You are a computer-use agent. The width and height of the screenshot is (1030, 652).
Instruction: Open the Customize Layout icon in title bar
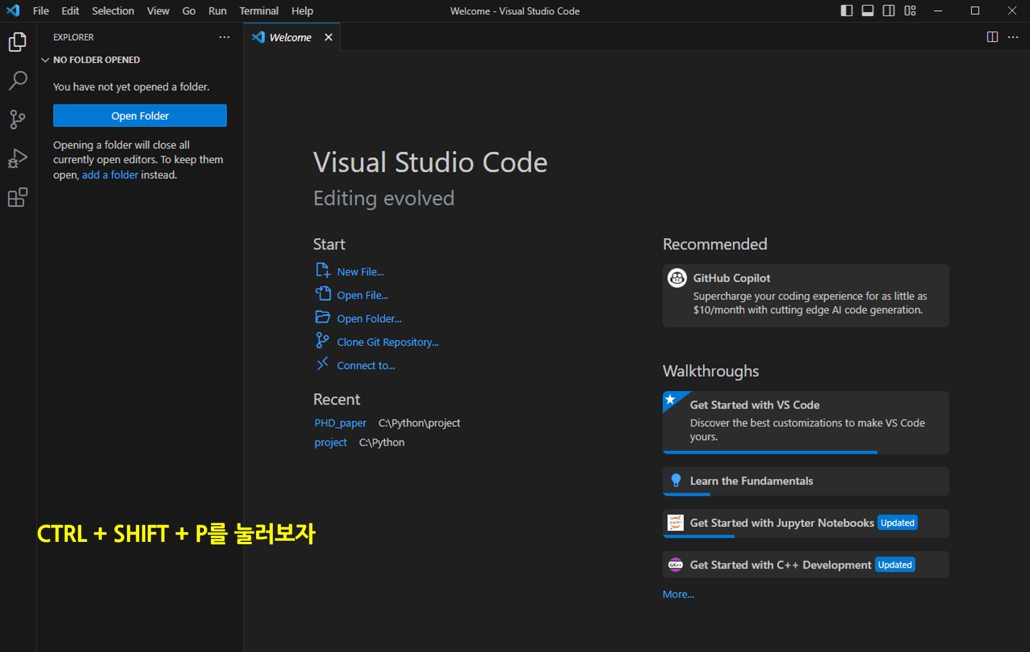910,10
